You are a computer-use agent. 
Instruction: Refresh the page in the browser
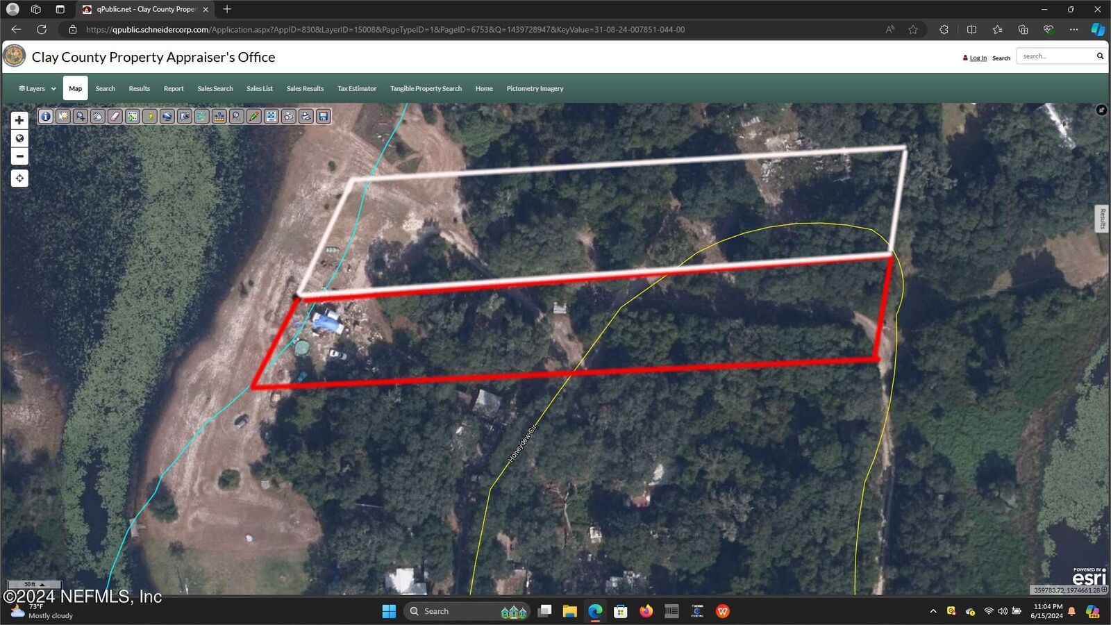click(42, 30)
